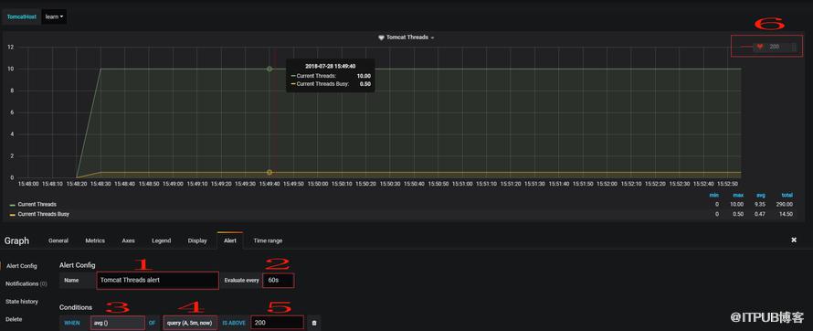The height and width of the screenshot is (331, 813).
Task: Click the Current Threads Busy data point at 15:49:40
Action: (269, 172)
